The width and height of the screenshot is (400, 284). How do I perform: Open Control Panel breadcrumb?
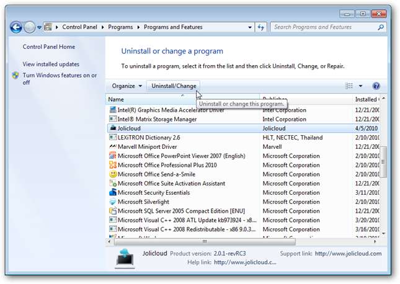tap(79, 27)
